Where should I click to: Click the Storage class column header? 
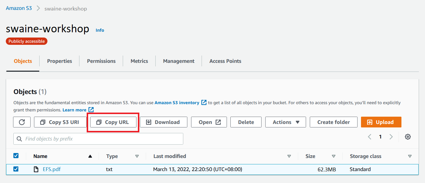pyautogui.click(x=365, y=156)
